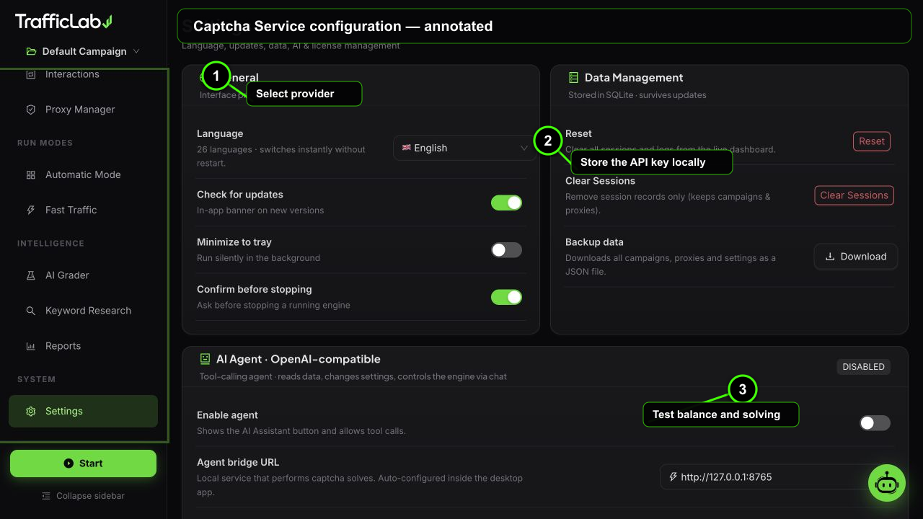Click the play icon in Start button
The image size is (923, 519).
69,463
